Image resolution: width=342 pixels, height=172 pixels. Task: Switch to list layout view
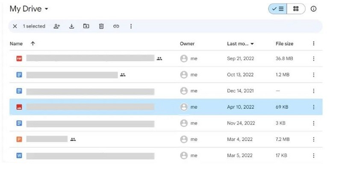(278, 9)
